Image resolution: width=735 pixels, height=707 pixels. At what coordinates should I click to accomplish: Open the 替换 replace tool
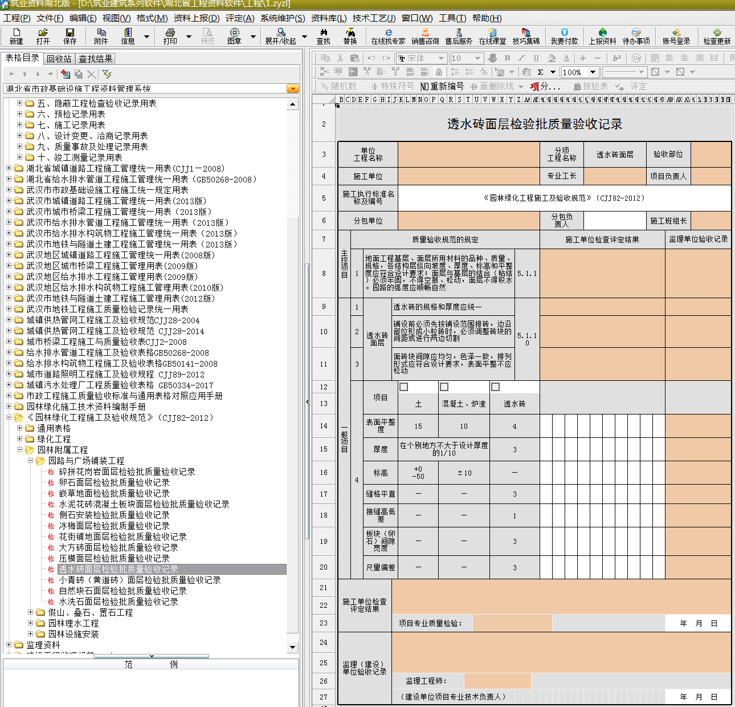pyautogui.click(x=350, y=36)
